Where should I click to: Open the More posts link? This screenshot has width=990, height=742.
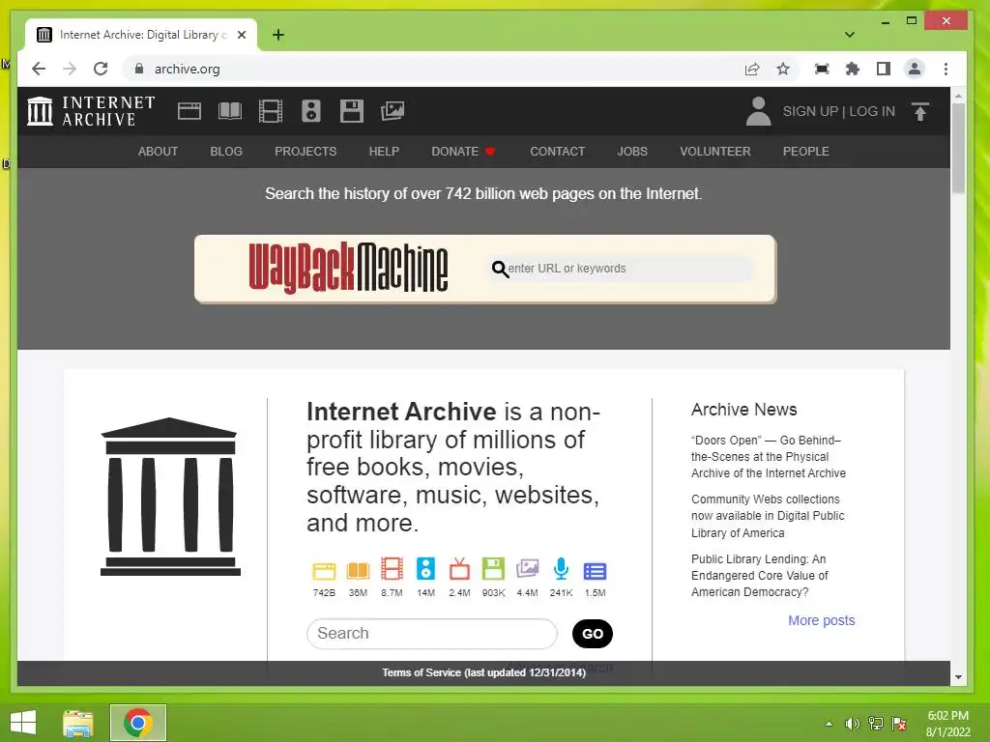[822, 620]
